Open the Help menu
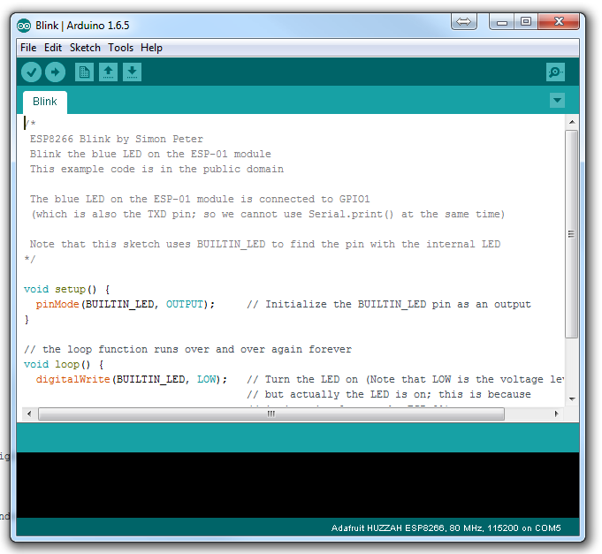This screenshot has height=554, width=602. (x=151, y=48)
